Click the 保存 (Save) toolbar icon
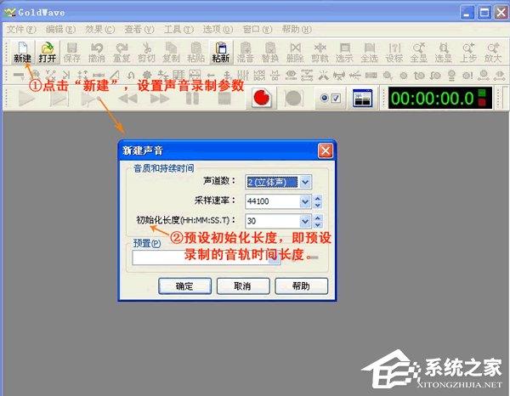 [x=72, y=52]
